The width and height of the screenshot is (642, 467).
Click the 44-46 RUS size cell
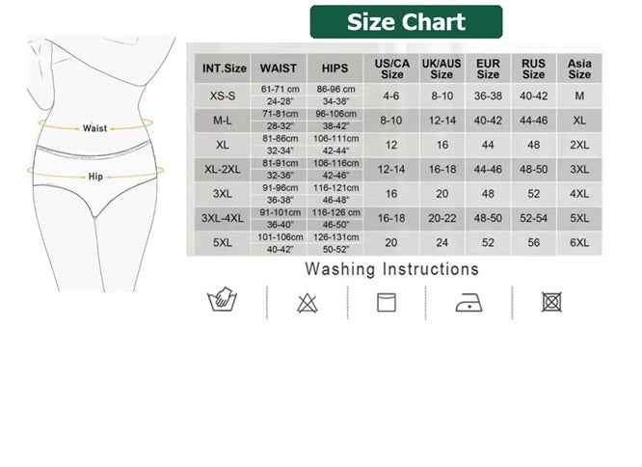[533, 121]
